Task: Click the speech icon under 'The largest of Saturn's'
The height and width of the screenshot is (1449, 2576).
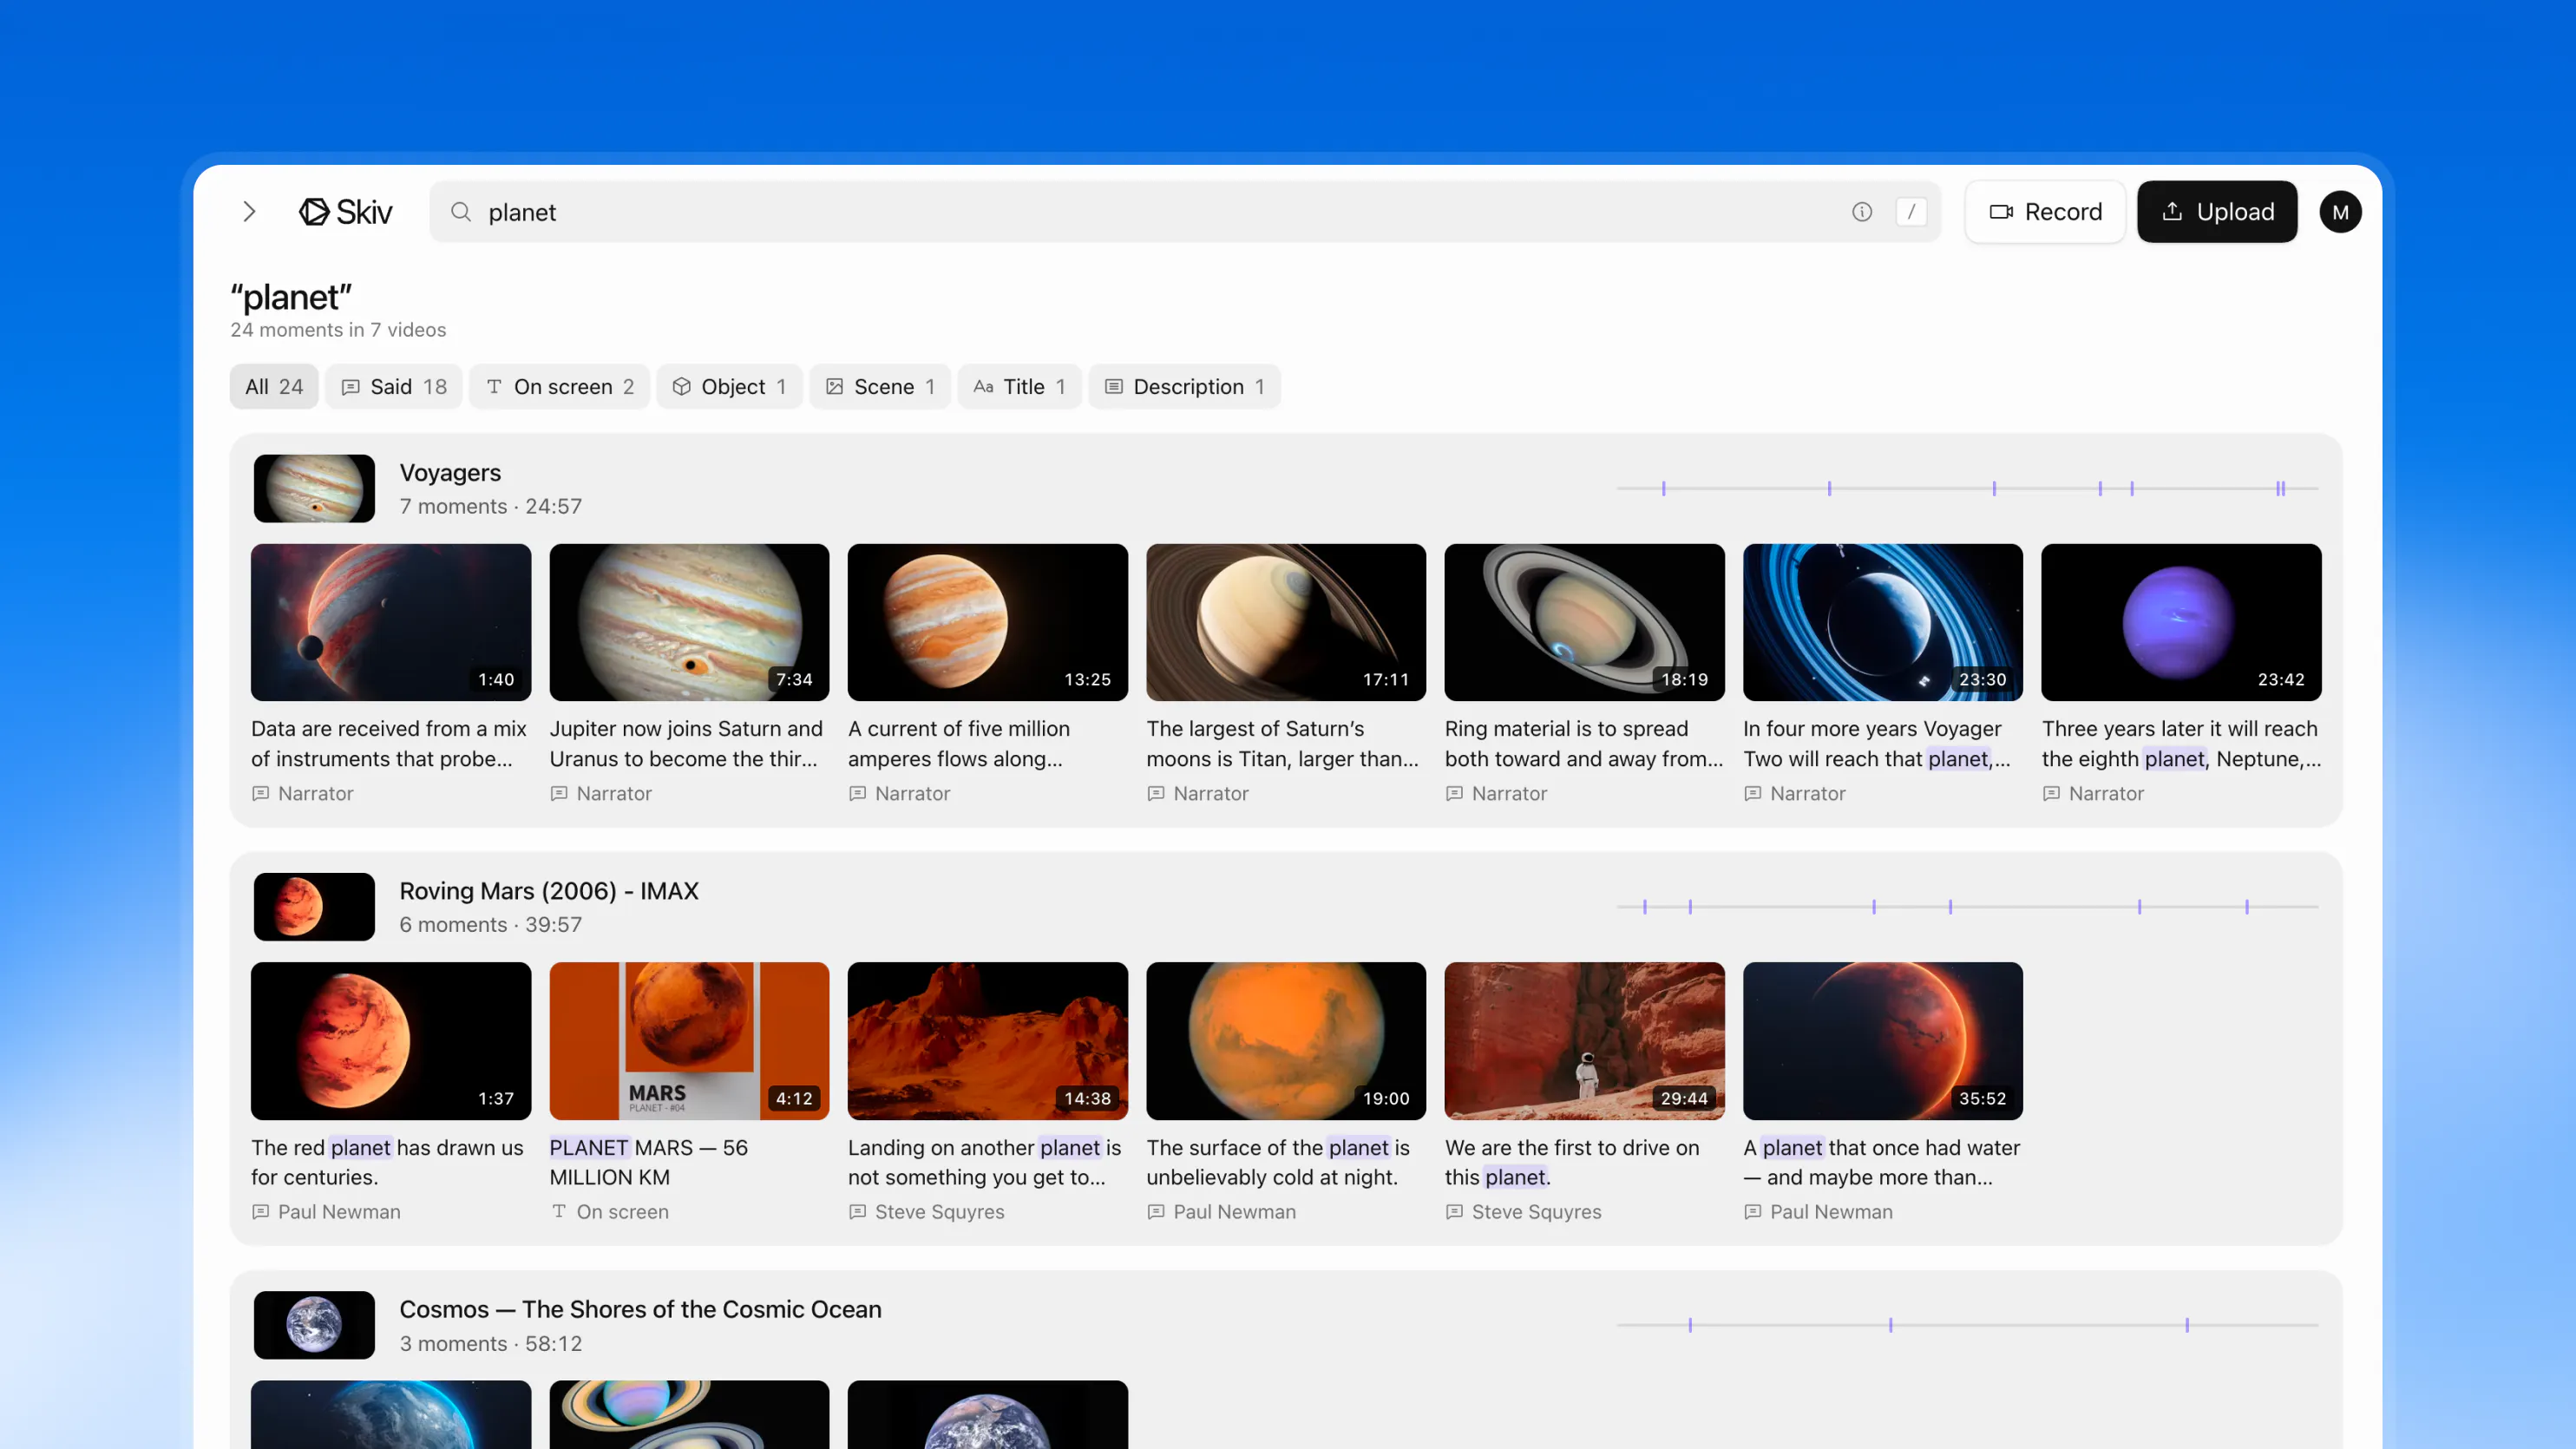Action: (1156, 794)
